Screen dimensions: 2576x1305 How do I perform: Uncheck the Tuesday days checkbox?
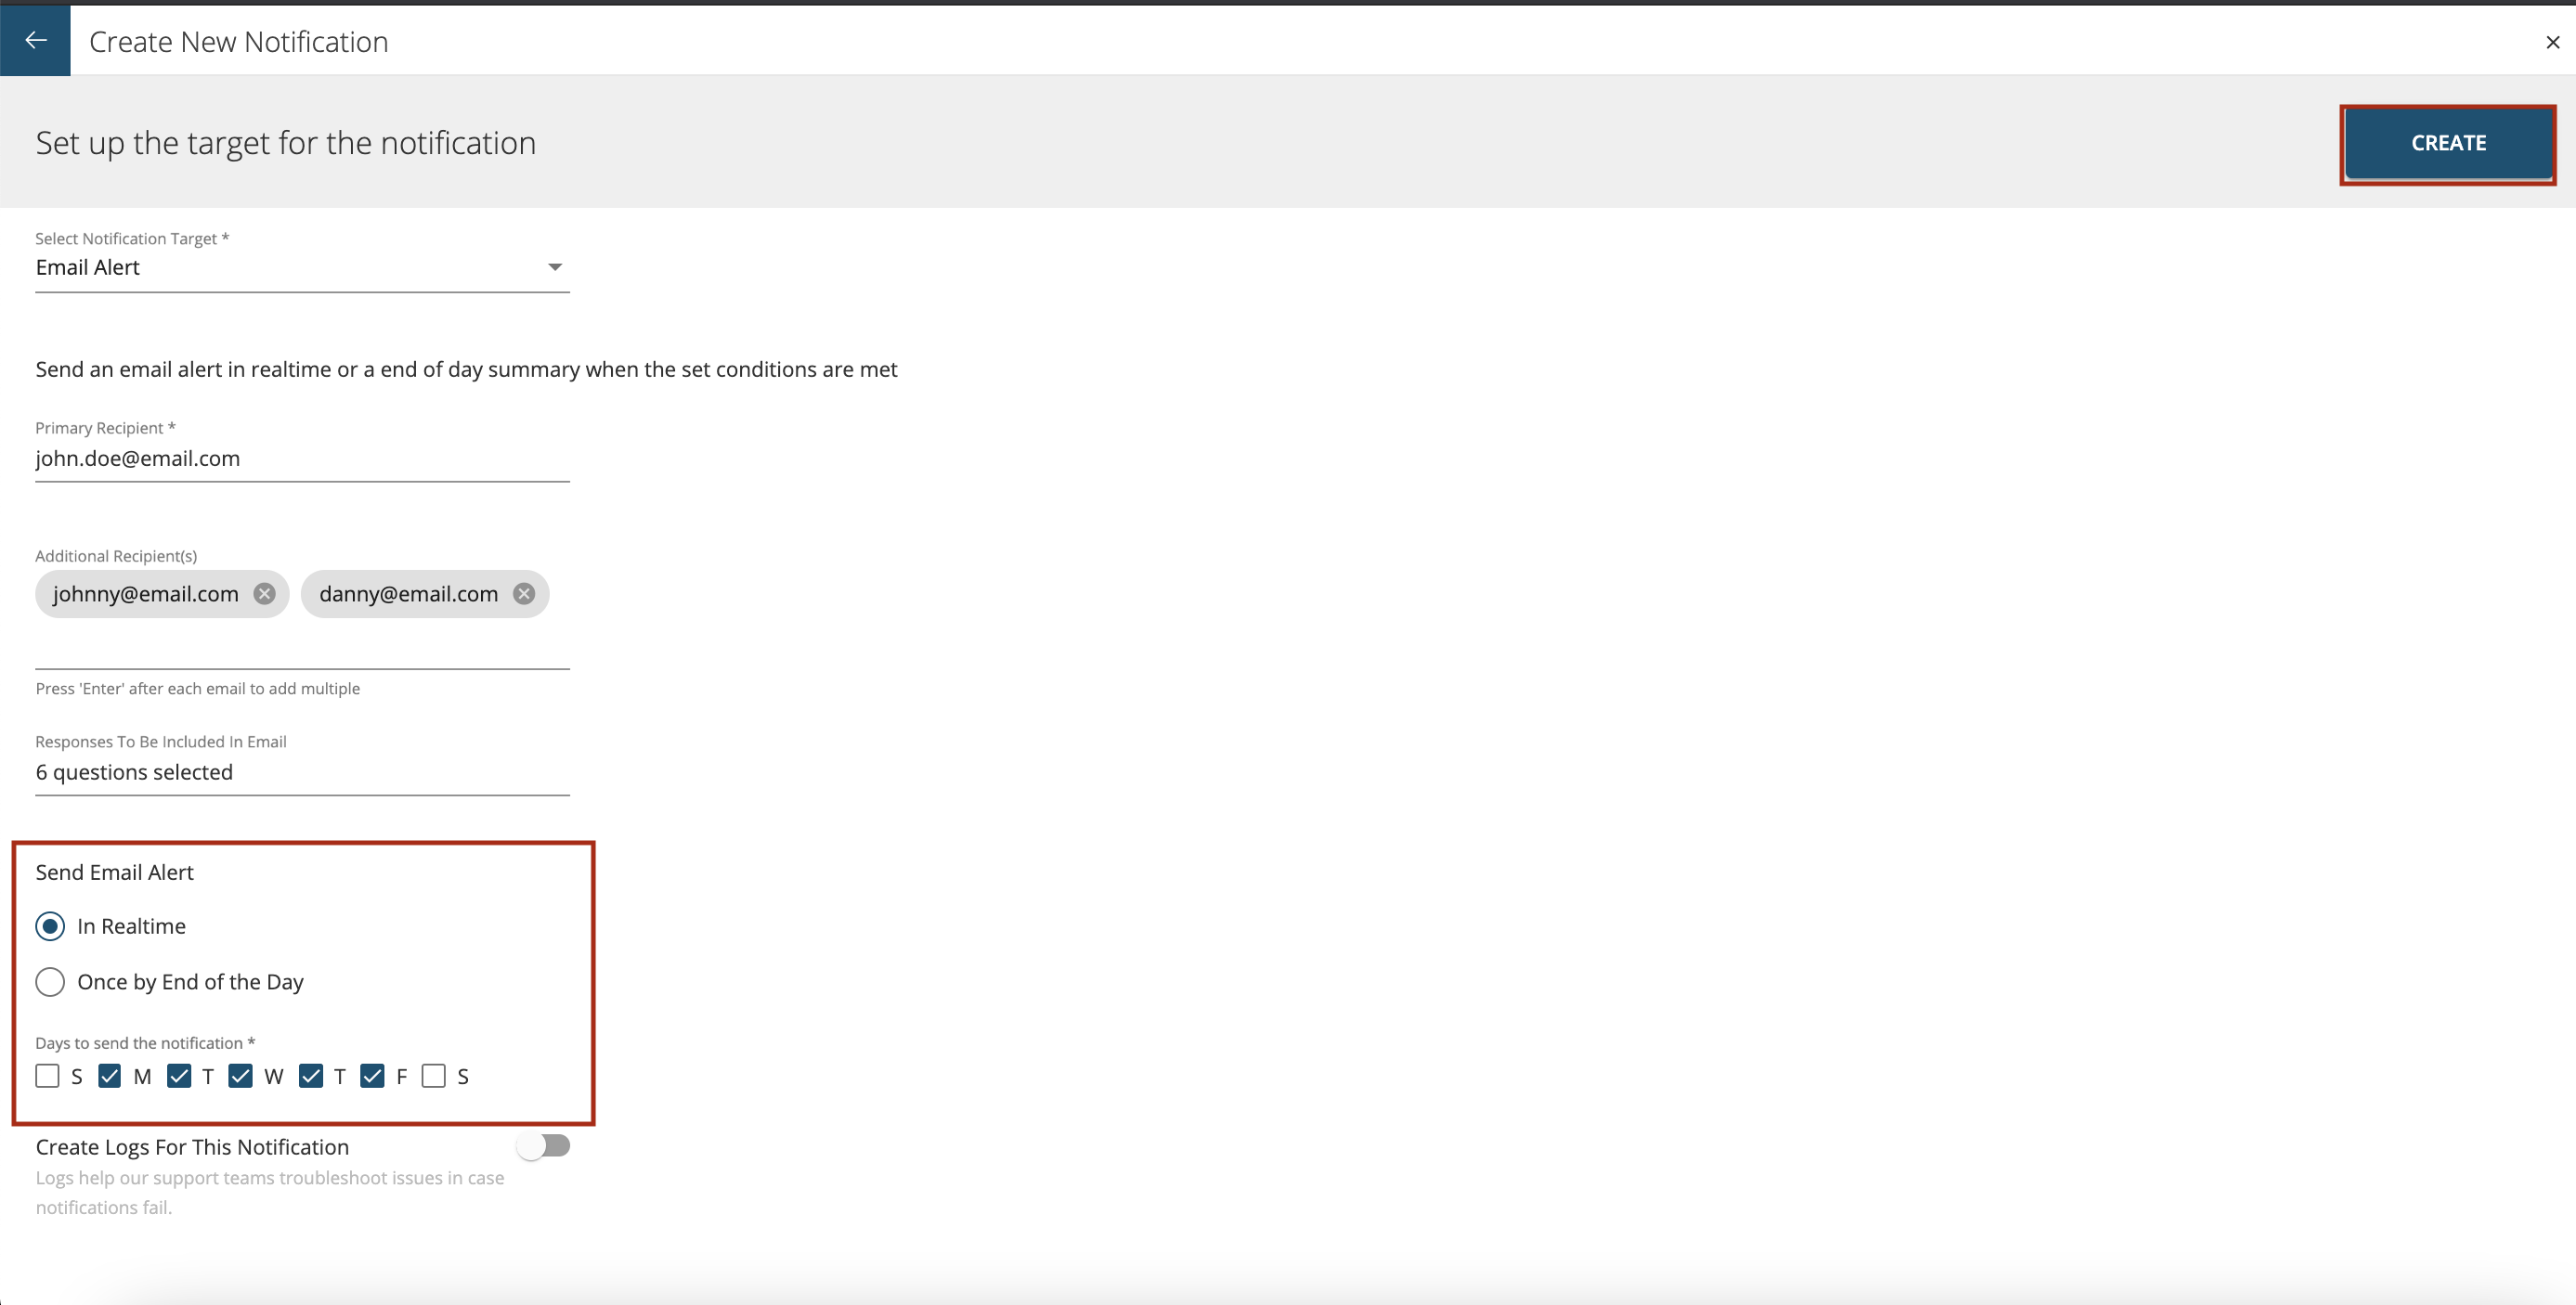(178, 1076)
